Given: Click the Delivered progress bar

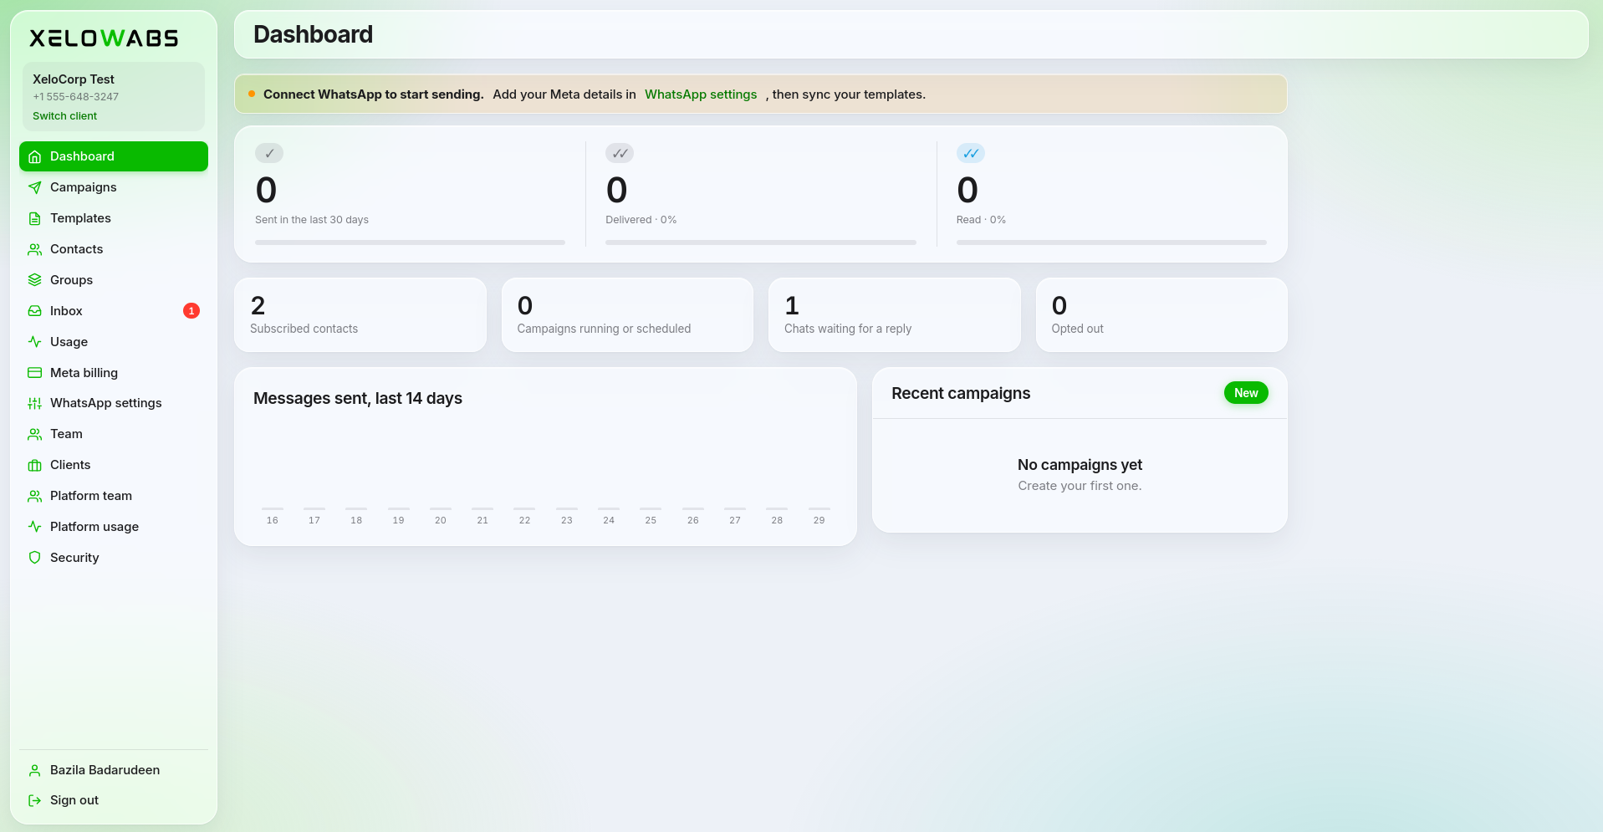Looking at the screenshot, I should pyautogui.click(x=761, y=242).
